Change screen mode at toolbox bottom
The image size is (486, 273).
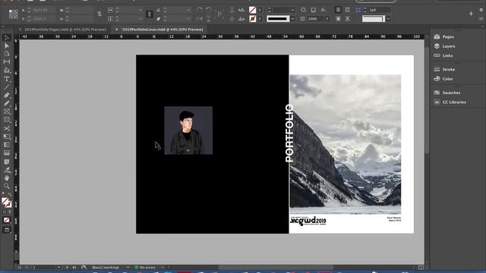7,230
